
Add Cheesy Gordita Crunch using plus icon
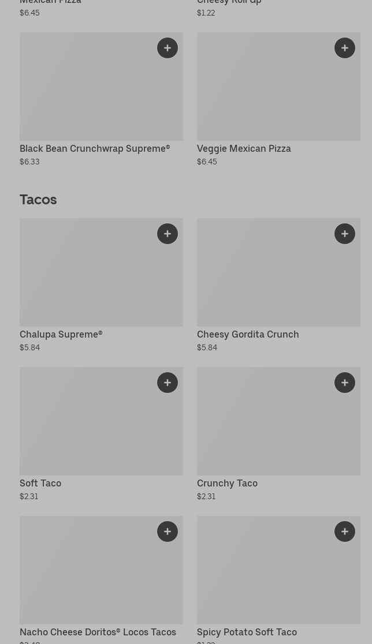click(x=345, y=234)
